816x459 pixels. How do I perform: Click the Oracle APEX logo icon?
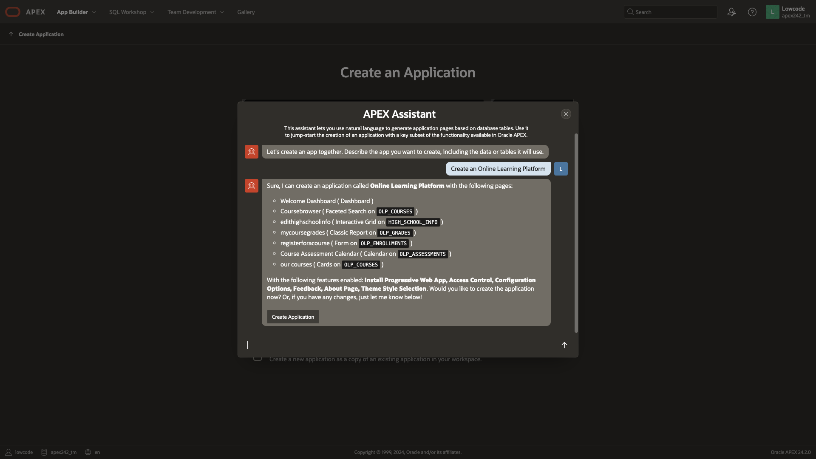[13, 12]
